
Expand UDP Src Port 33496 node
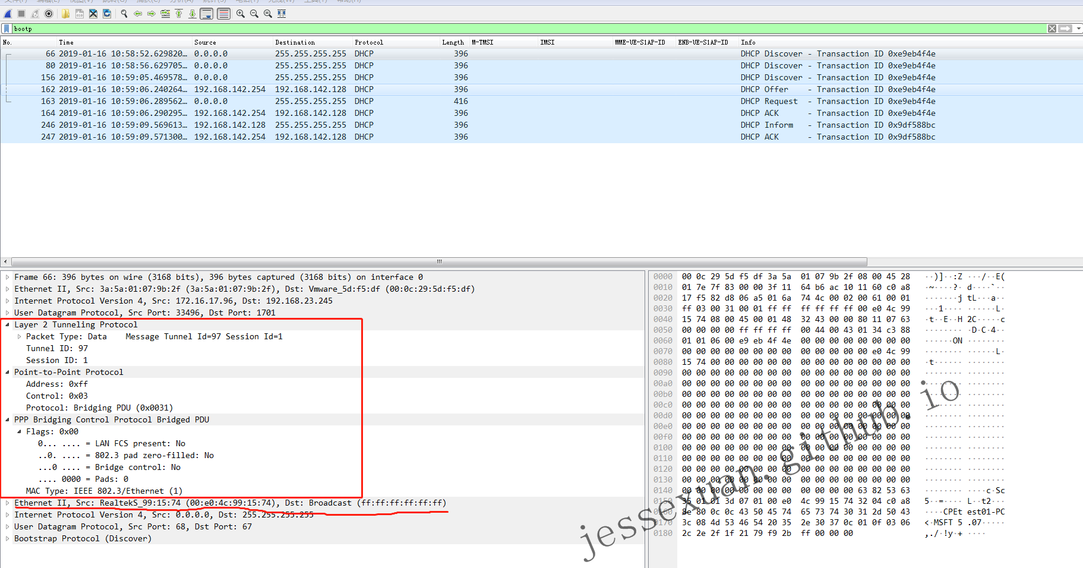tap(7, 313)
